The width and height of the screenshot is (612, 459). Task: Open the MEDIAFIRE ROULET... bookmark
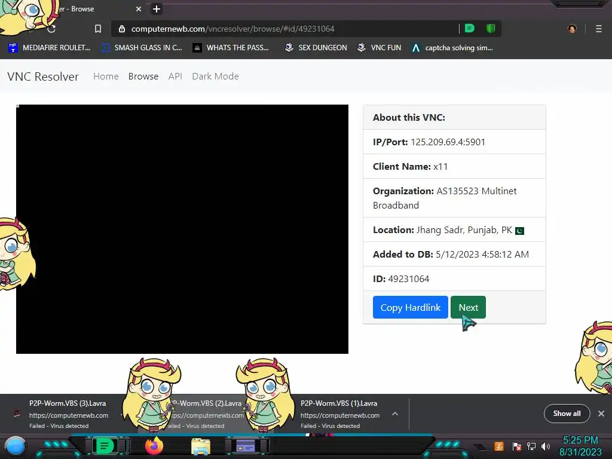[50, 48]
